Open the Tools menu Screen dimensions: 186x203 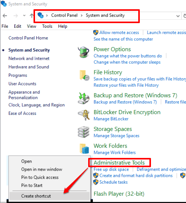[x=47, y=26]
